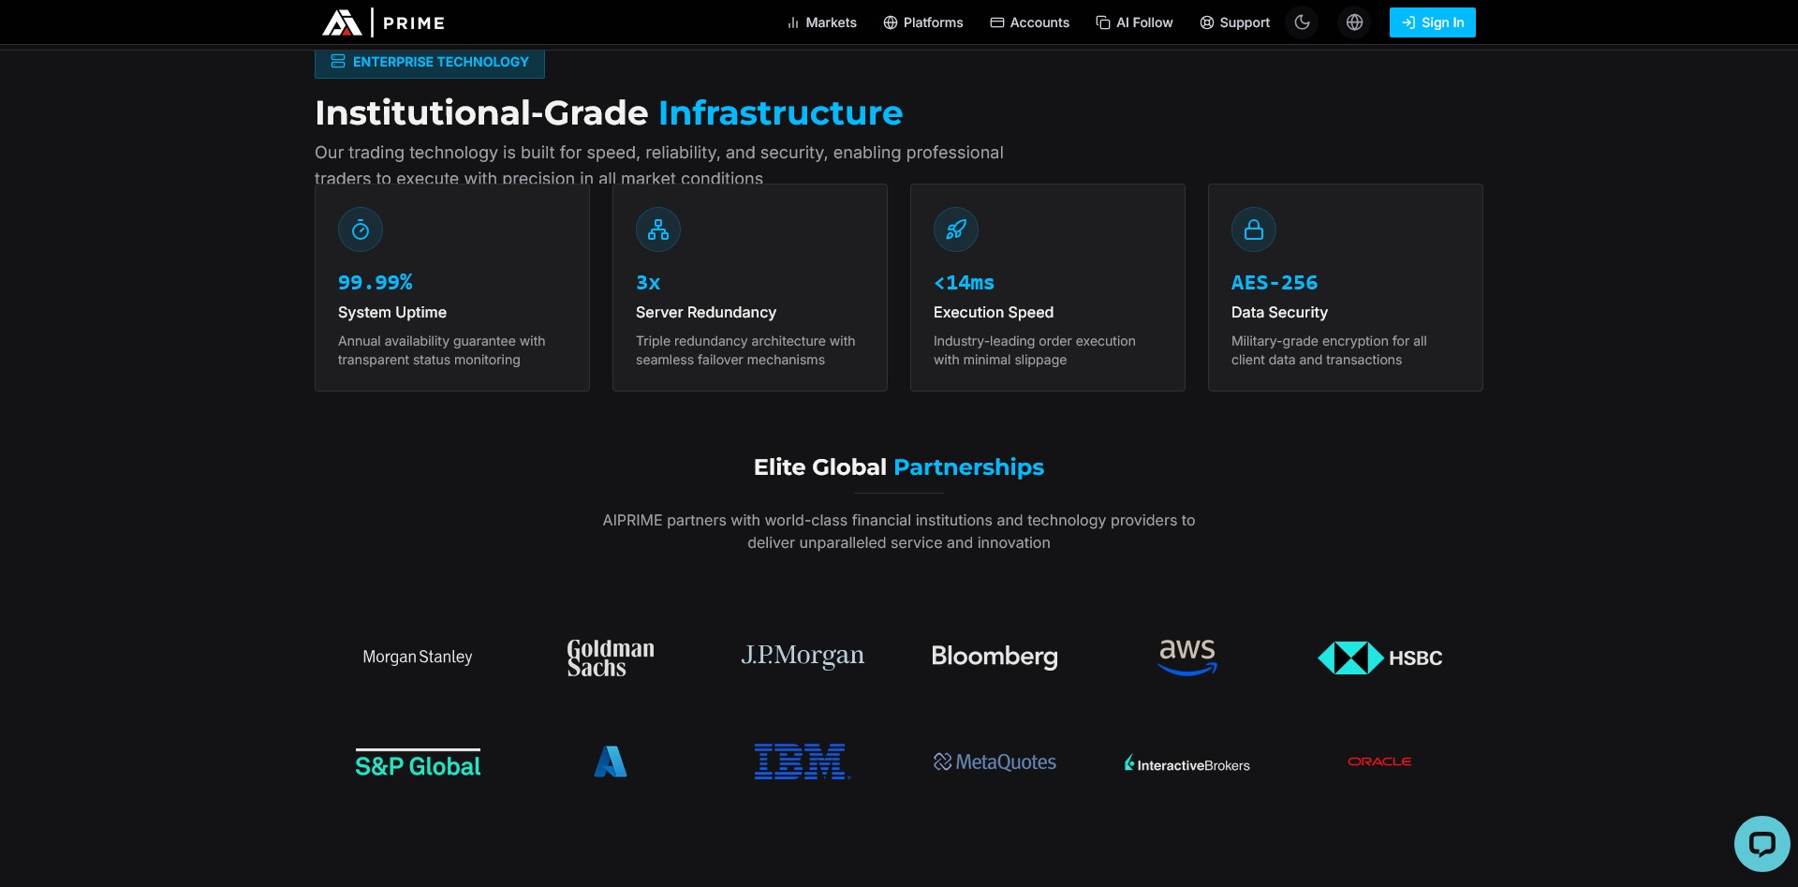Select AI Follow in navigation

[1134, 22]
